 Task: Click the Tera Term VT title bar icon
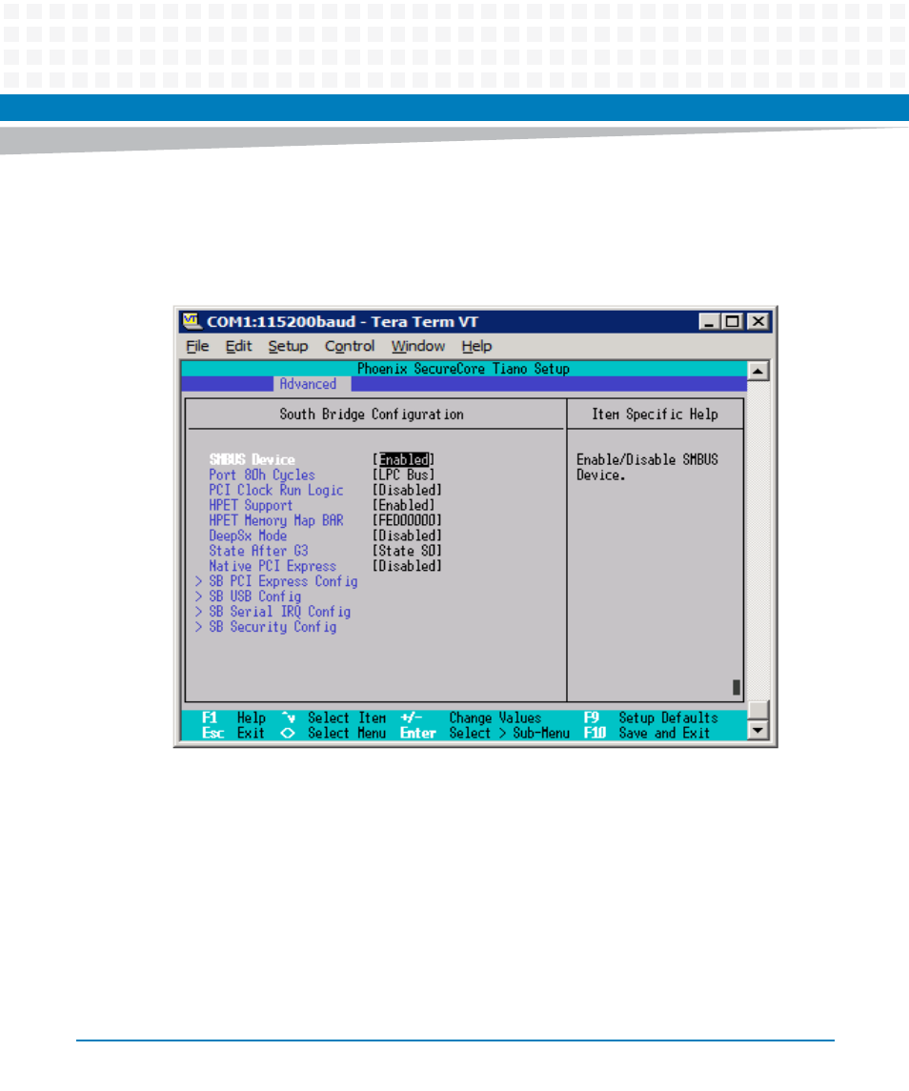click(x=191, y=321)
